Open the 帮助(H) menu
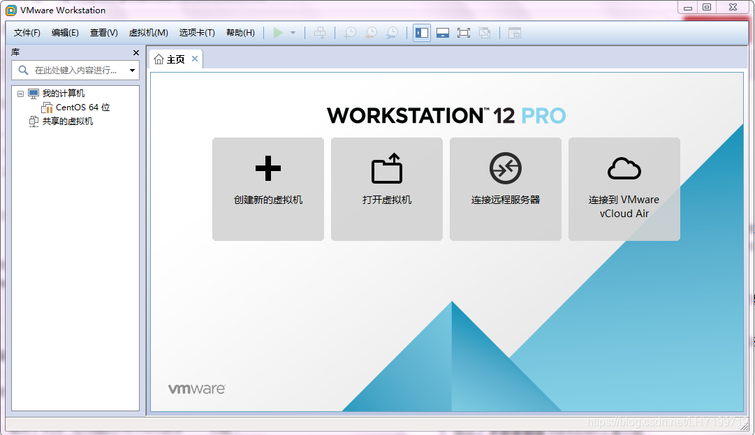The image size is (755, 435). pyautogui.click(x=240, y=33)
